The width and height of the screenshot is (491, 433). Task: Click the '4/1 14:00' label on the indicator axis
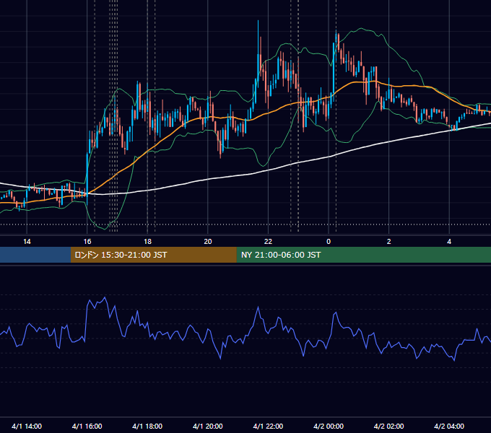pyautogui.click(x=27, y=426)
